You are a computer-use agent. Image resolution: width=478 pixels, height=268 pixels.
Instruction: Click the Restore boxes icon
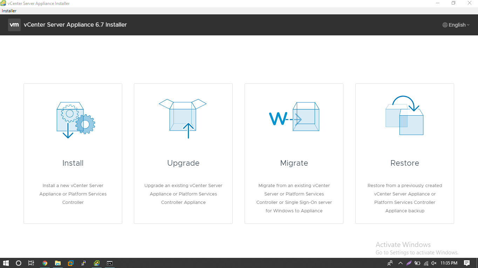[x=404, y=116]
